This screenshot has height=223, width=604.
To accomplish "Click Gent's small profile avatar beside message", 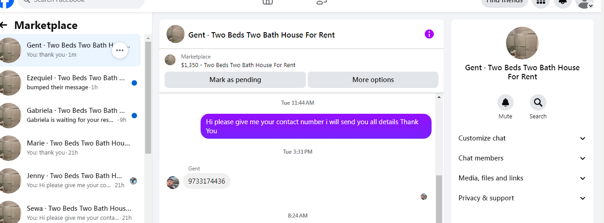I will pyautogui.click(x=173, y=183).
